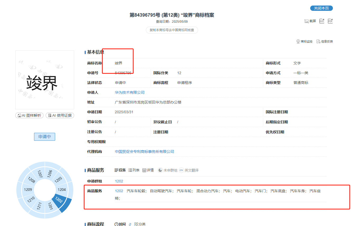Switch goods view to 详情
This screenshot has width=359, height=226.
(148, 170)
